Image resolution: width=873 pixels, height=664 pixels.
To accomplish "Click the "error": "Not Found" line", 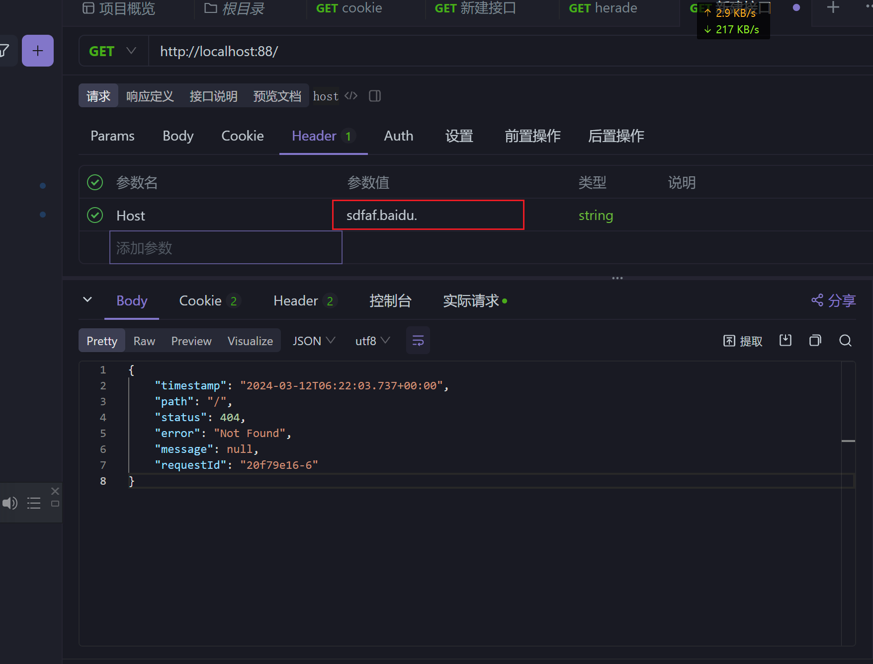I will pyautogui.click(x=223, y=433).
